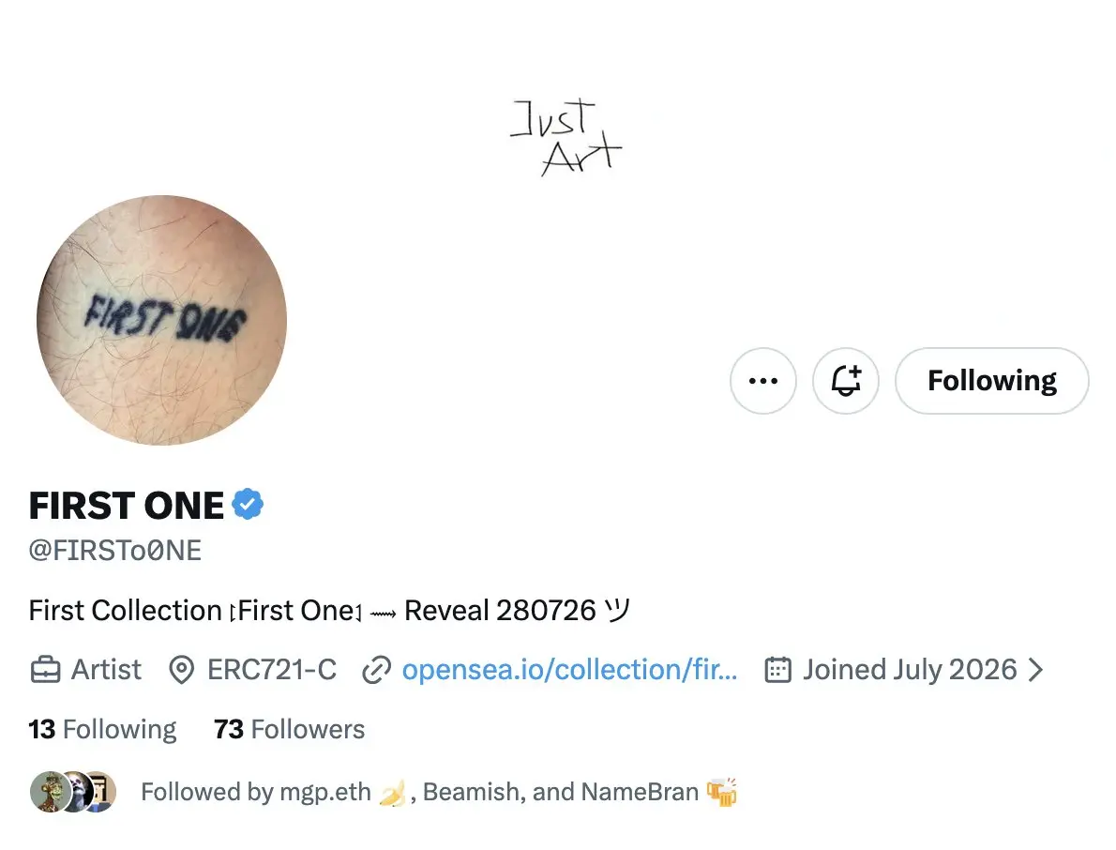Toggle the Following button to unfollow
Image resolution: width=1116 pixels, height=850 pixels.
[992, 381]
